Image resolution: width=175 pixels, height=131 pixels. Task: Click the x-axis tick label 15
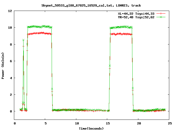[x=108, y=123]
